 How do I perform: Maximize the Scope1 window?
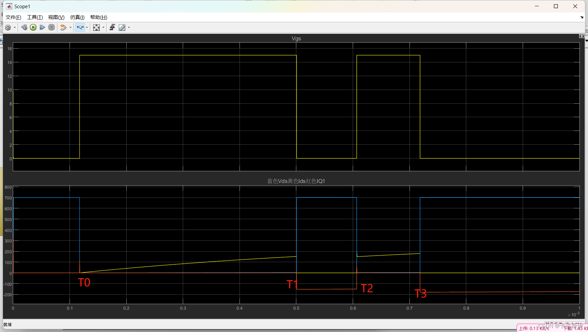556,6
